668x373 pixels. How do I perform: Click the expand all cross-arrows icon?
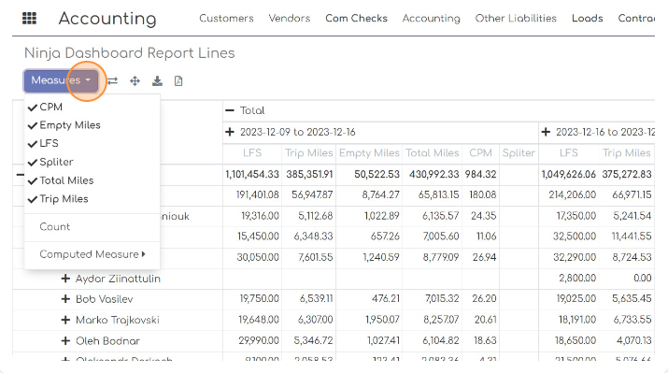[x=135, y=81]
